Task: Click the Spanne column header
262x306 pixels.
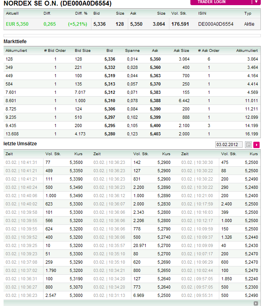Action: click(132, 51)
